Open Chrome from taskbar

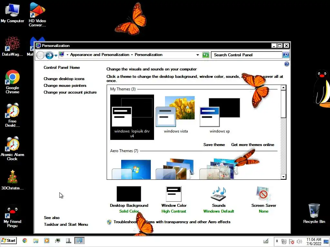(x=25, y=241)
